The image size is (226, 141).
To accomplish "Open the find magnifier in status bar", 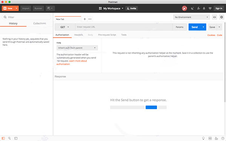I will [x=9, y=138].
